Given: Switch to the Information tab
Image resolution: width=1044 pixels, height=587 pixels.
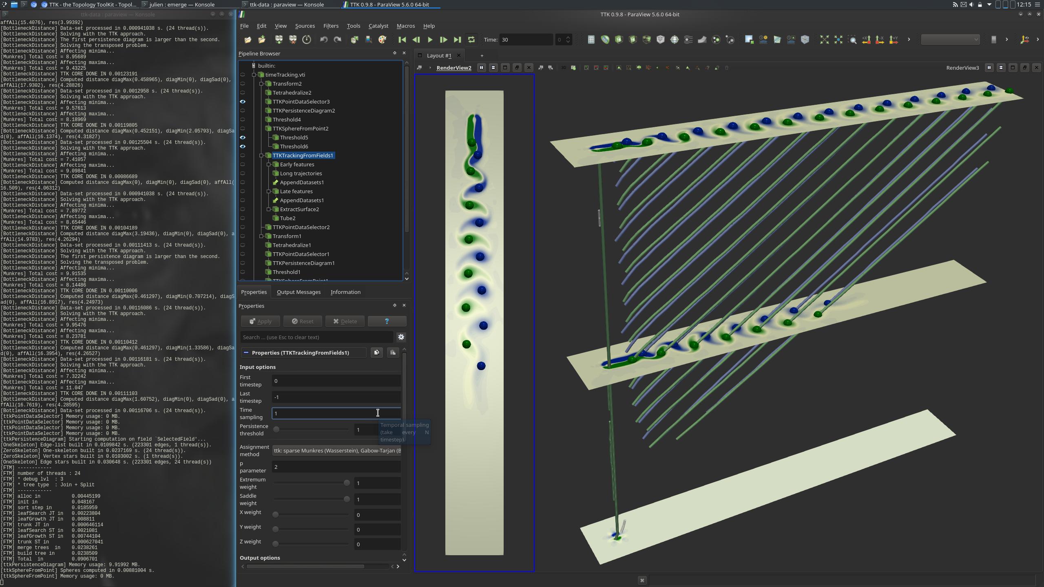Looking at the screenshot, I should pyautogui.click(x=345, y=292).
